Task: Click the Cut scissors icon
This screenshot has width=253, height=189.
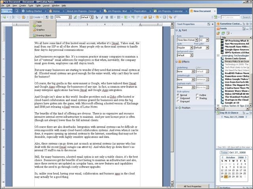Action: (x=14, y=17)
